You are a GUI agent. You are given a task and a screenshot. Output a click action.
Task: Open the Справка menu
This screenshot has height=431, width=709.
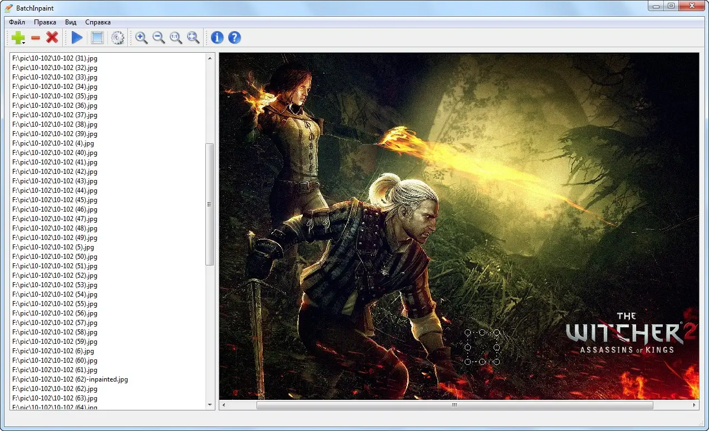(x=98, y=22)
